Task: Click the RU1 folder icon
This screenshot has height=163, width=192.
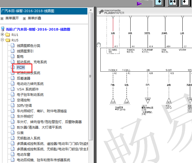Action: pos(8,35)
